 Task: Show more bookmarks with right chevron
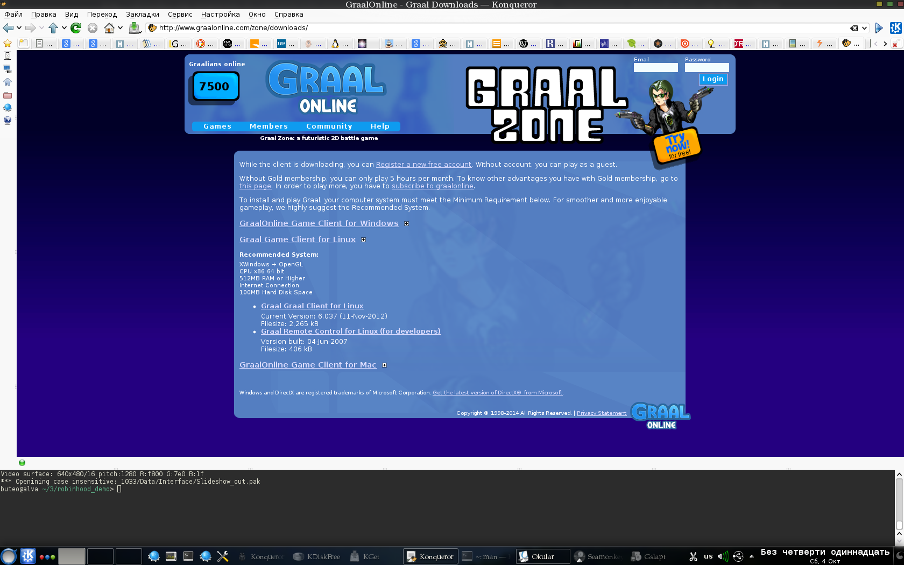coord(885,44)
